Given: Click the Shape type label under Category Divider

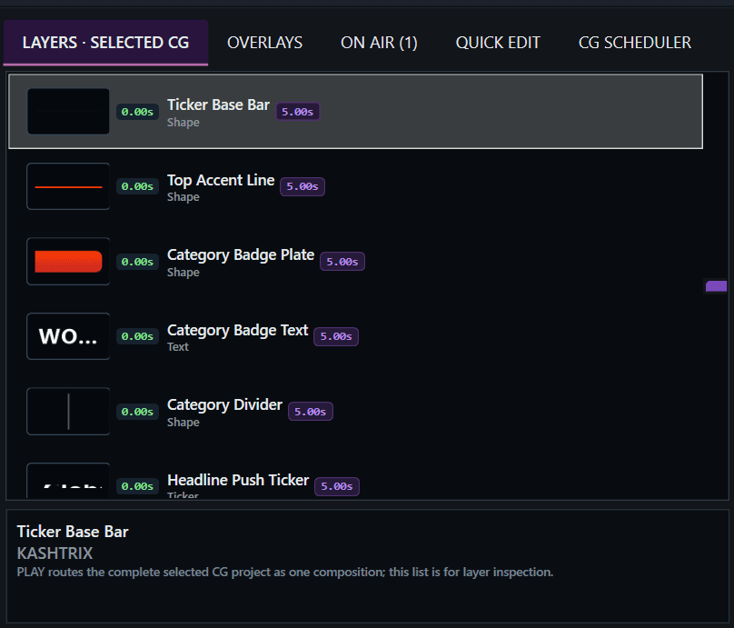Looking at the screenshot, I should point(183,423).
